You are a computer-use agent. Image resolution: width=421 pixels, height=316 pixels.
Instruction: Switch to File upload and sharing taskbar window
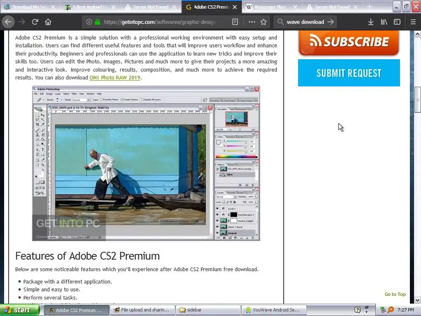click(142, 310)
